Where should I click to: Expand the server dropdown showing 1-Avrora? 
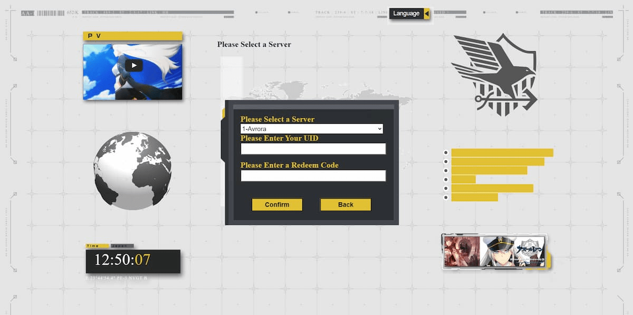(311, 129)
